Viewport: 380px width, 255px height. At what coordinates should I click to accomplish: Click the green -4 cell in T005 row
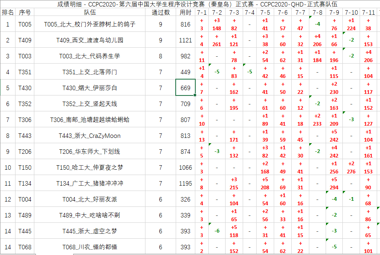click(x=317, y=24)
